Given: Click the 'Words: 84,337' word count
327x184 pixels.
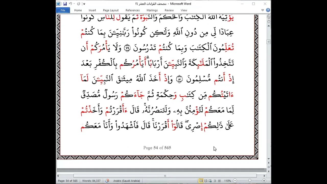Looking at the screenshot, I should point(91,181).
